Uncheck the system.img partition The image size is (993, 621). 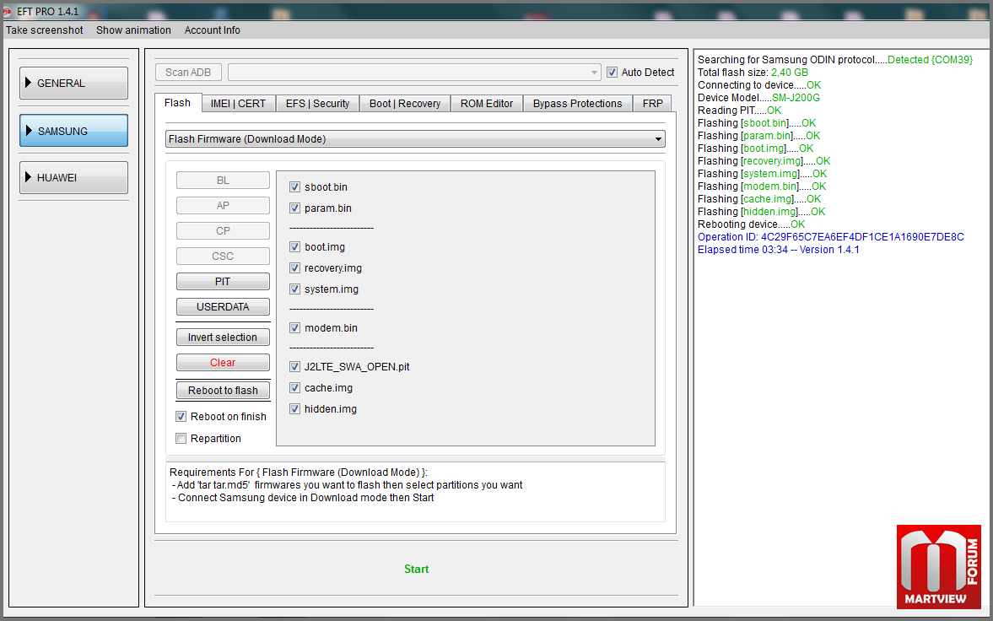click(x=294, y=289)
